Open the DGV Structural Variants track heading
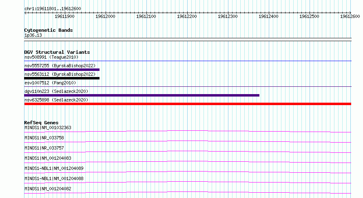The image size is (363, 198). click(x=57, y=52)
